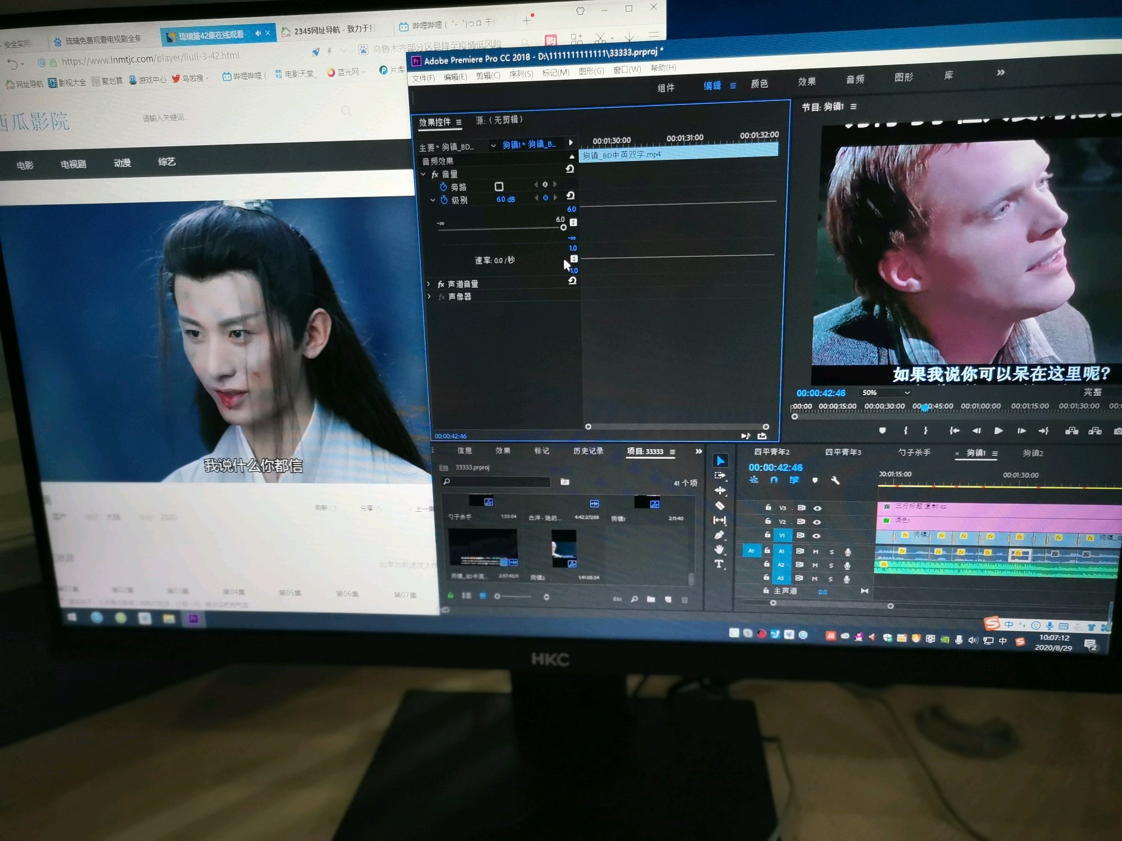Hide track V3 output eye

817,509
